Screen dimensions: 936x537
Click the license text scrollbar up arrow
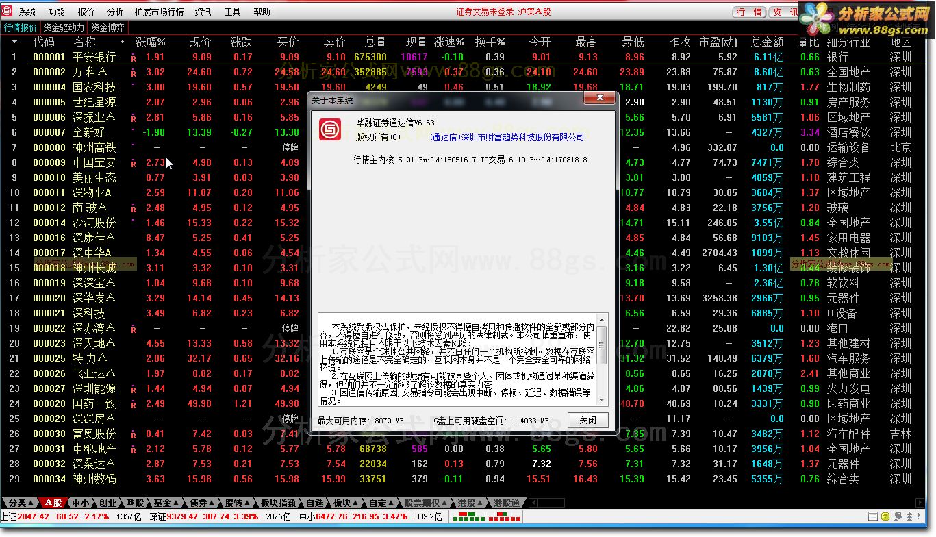pyautogui.click(x=602, y=319)
